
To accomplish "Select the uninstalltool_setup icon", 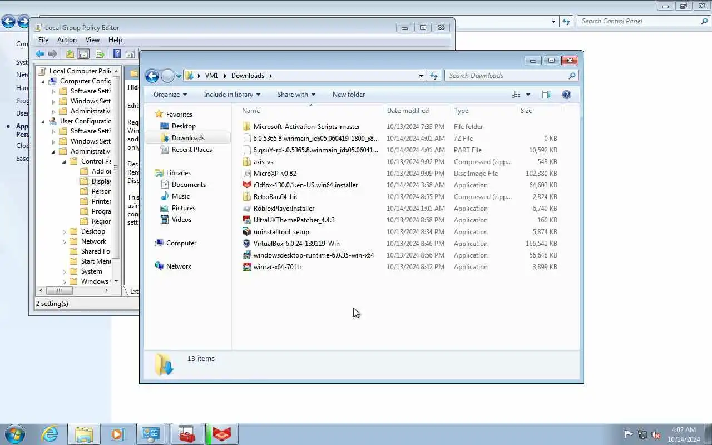I will pos(247,232).
